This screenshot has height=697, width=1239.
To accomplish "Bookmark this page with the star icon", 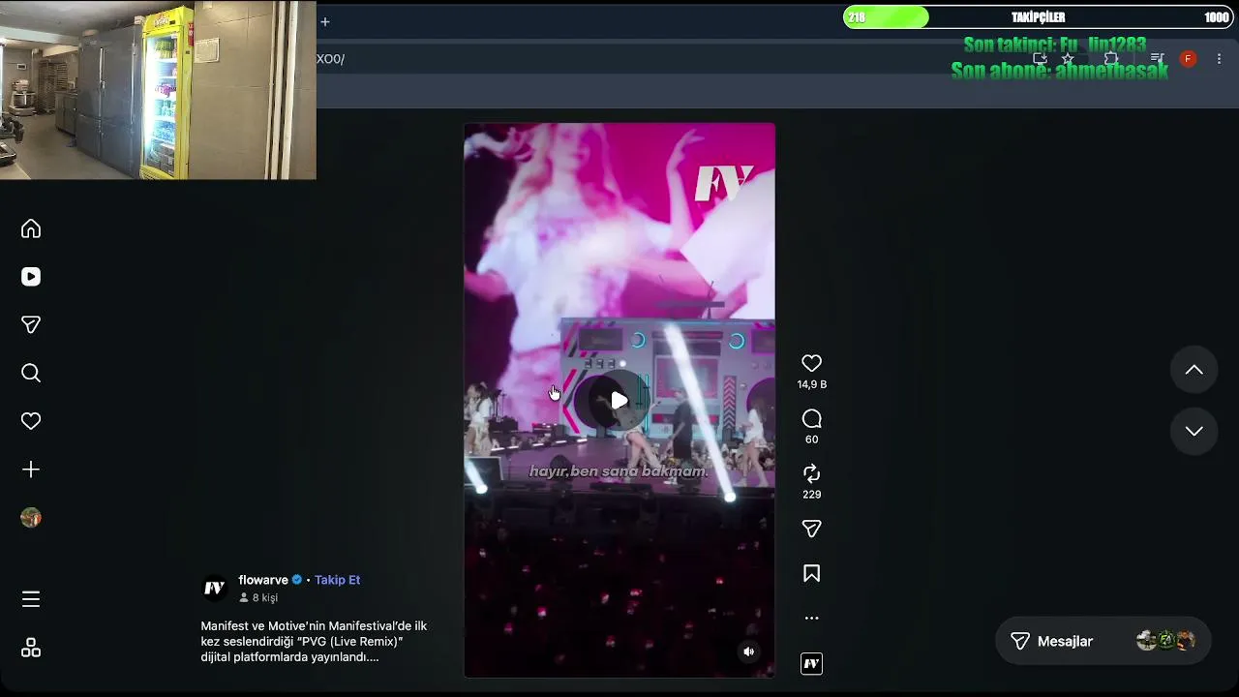I will click(1068, 59).
